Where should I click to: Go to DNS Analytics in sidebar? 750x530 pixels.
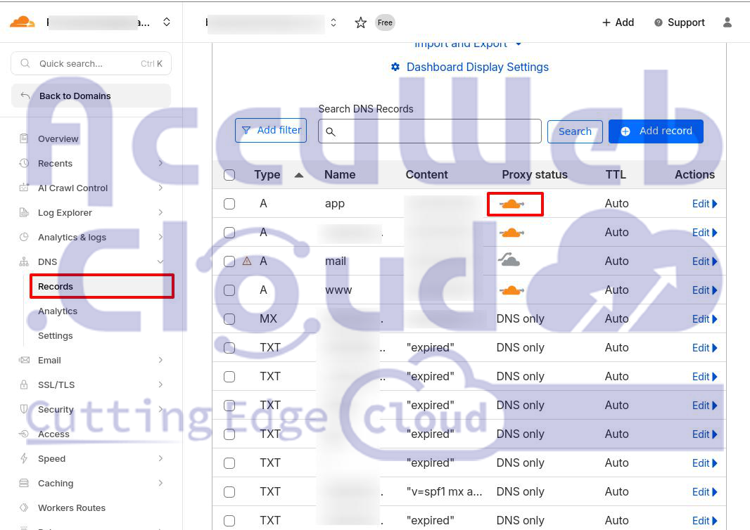pos(58,311)
